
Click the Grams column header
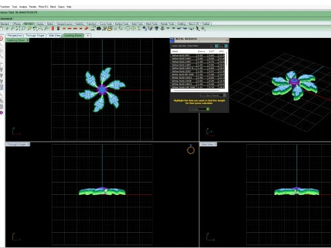click(201, 52)
